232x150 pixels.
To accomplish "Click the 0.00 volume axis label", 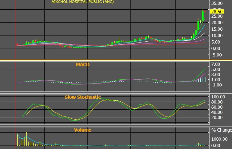I will point(216,145).
